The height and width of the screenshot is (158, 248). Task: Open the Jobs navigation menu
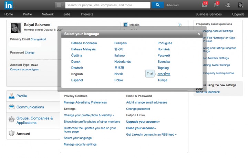click(67, 14)
